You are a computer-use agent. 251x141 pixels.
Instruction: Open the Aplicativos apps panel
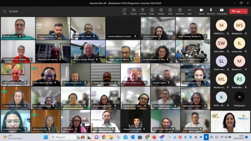pos(180,11)
